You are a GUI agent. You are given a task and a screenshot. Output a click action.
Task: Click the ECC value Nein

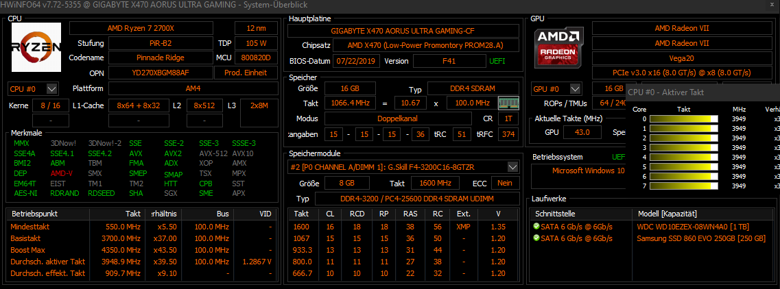tap(505, 184)
